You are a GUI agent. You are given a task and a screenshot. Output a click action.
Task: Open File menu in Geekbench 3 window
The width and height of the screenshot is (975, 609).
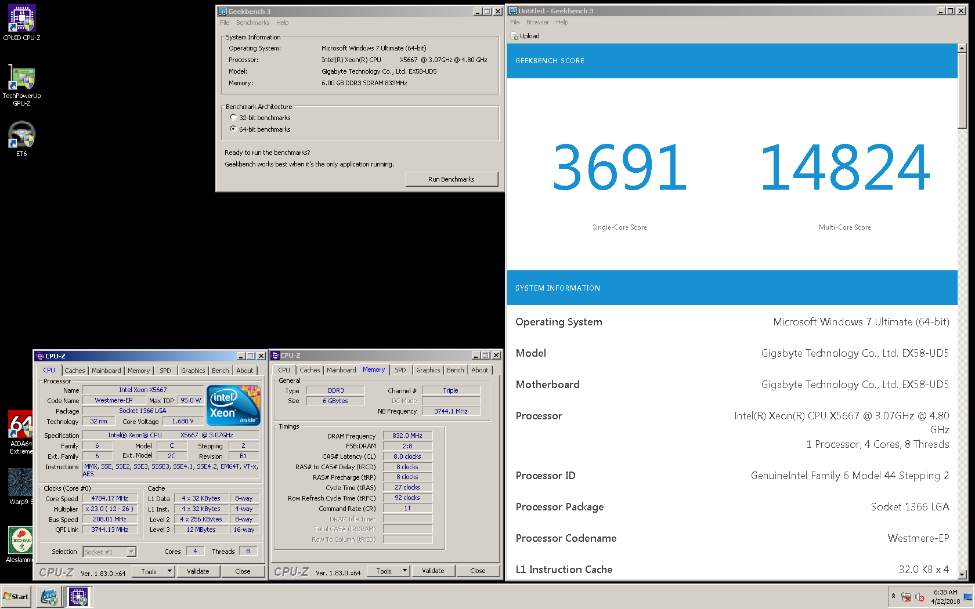click(x=225, y=23)
